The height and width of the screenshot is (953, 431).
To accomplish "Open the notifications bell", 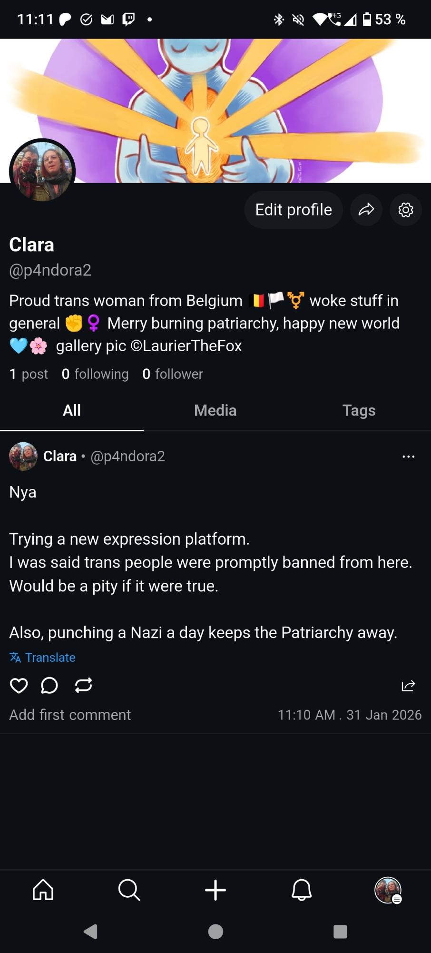I will pyautogui.click(x=302, y=890).
